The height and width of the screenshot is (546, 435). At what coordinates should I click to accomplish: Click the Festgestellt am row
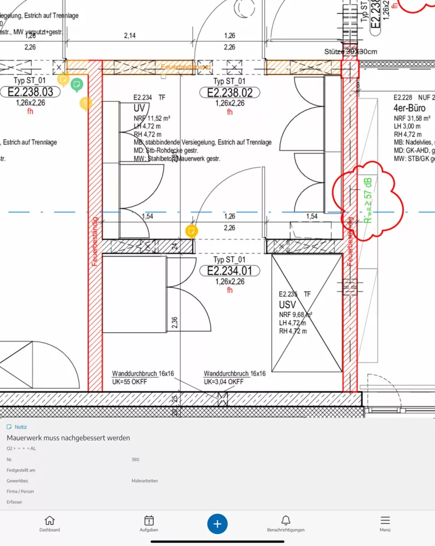coord(218,470)
